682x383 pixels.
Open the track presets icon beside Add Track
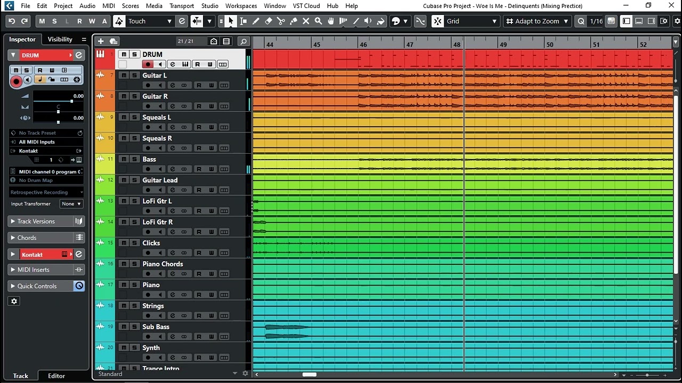click(x=113, y=41)
